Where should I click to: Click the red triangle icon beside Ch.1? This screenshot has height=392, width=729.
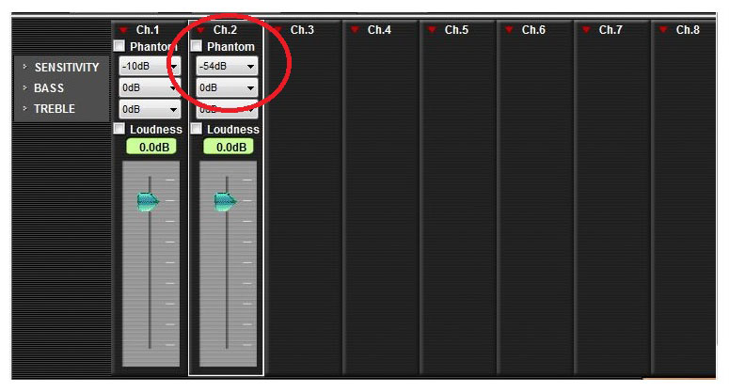pyautogui.click(x=123, y=30)
